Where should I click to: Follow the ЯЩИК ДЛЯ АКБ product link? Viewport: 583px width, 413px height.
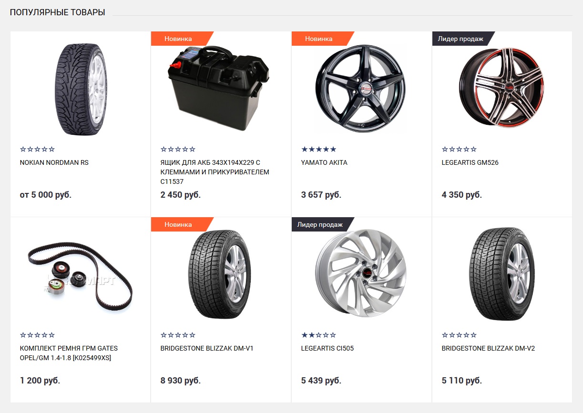215,172
